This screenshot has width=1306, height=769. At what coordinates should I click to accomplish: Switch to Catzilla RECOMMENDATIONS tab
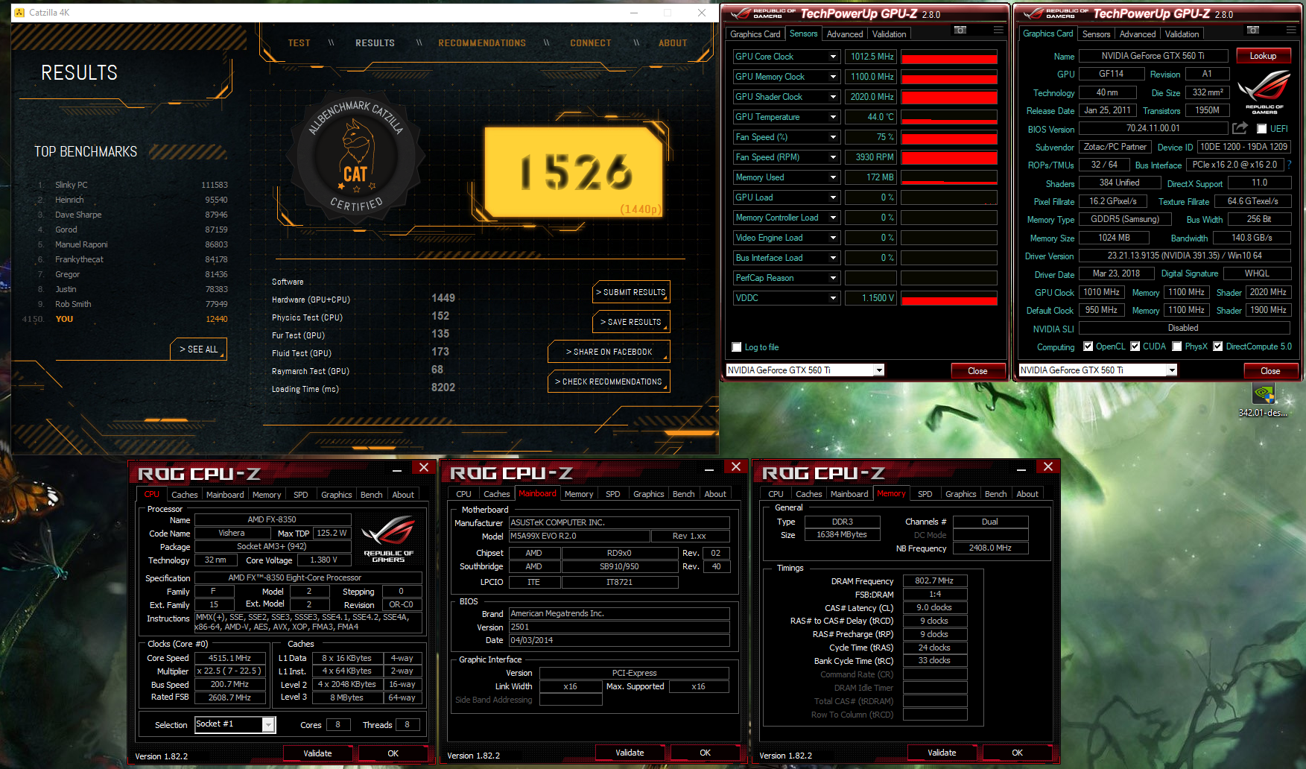point(482,43)
